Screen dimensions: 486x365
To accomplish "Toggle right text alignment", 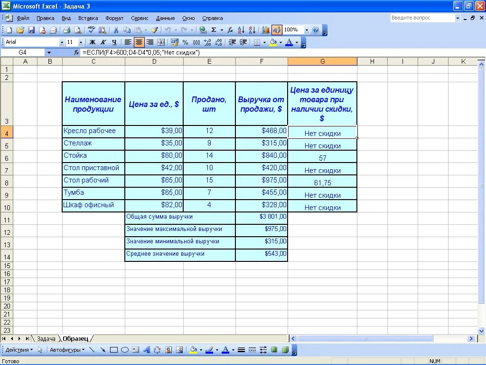I will pyautogui.click(x=150, y=42).
